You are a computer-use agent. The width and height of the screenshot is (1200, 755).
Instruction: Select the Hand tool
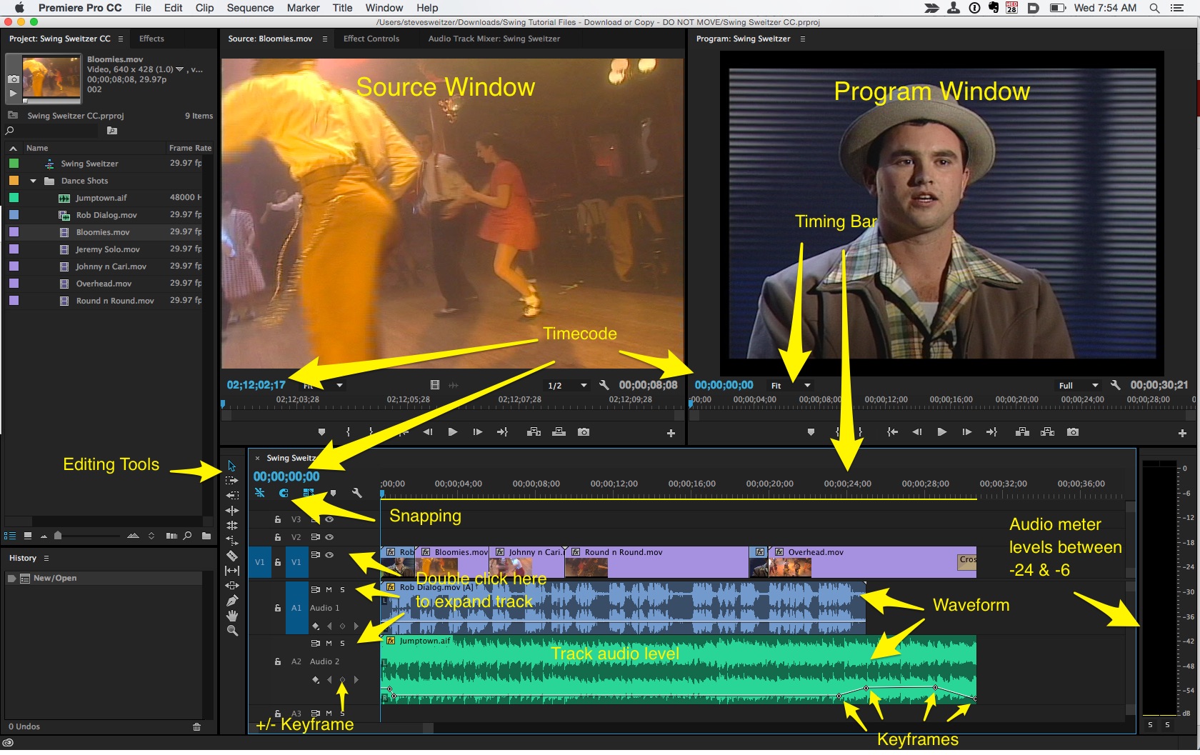point(232,616)
